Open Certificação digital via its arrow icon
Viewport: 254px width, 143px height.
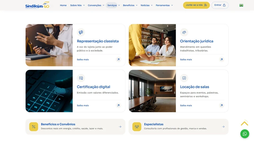coord(119,105)
